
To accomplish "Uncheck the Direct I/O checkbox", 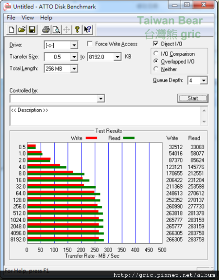I will [156, 44].
